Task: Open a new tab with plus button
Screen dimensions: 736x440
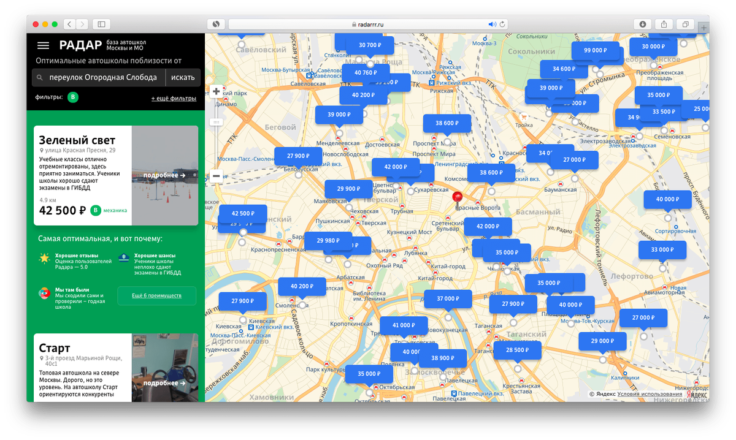Action: coord(703,28)
